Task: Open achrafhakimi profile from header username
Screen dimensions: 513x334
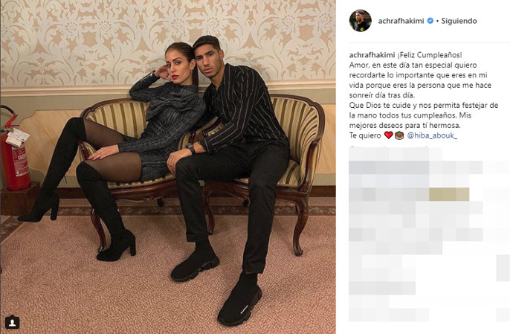Action: pyautogui.click(x=401, y=21)
